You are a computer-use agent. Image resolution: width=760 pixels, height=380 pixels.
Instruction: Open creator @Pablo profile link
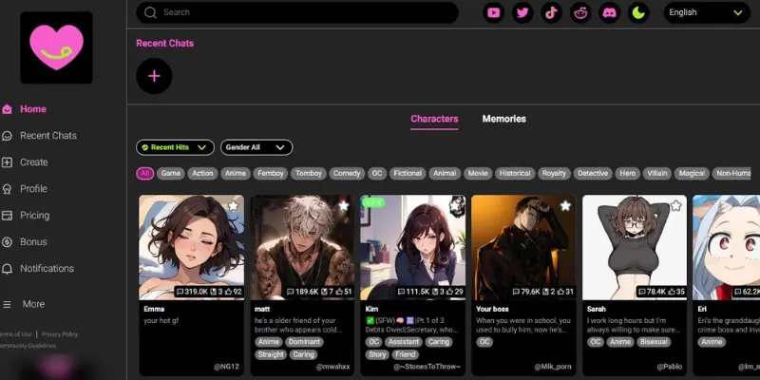670,367
